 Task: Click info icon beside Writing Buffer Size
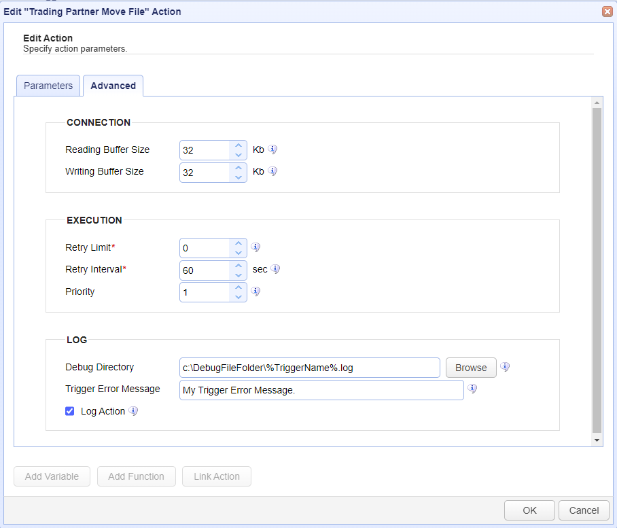272,171
